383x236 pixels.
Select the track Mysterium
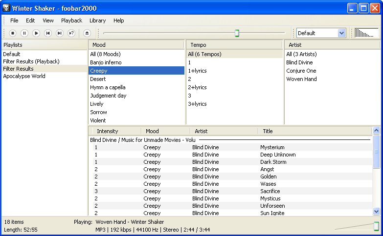tap(232, 147)
